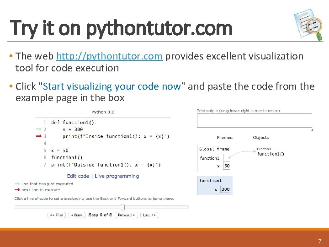The width and height of the screenshot is (329, 247).
Task: Click code line 6 'function1()'
Action: point(67,157)
